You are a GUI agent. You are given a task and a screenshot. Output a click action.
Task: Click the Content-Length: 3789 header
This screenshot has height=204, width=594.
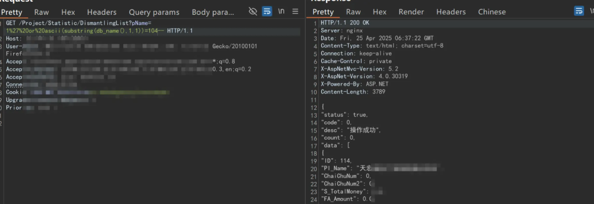coord(353,92)
